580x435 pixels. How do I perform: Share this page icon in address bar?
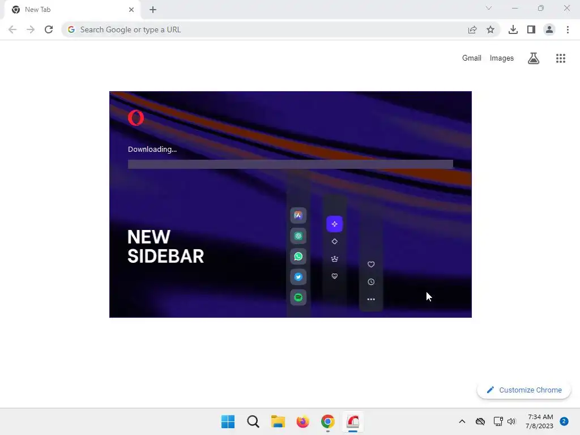[x=472, y=29]
